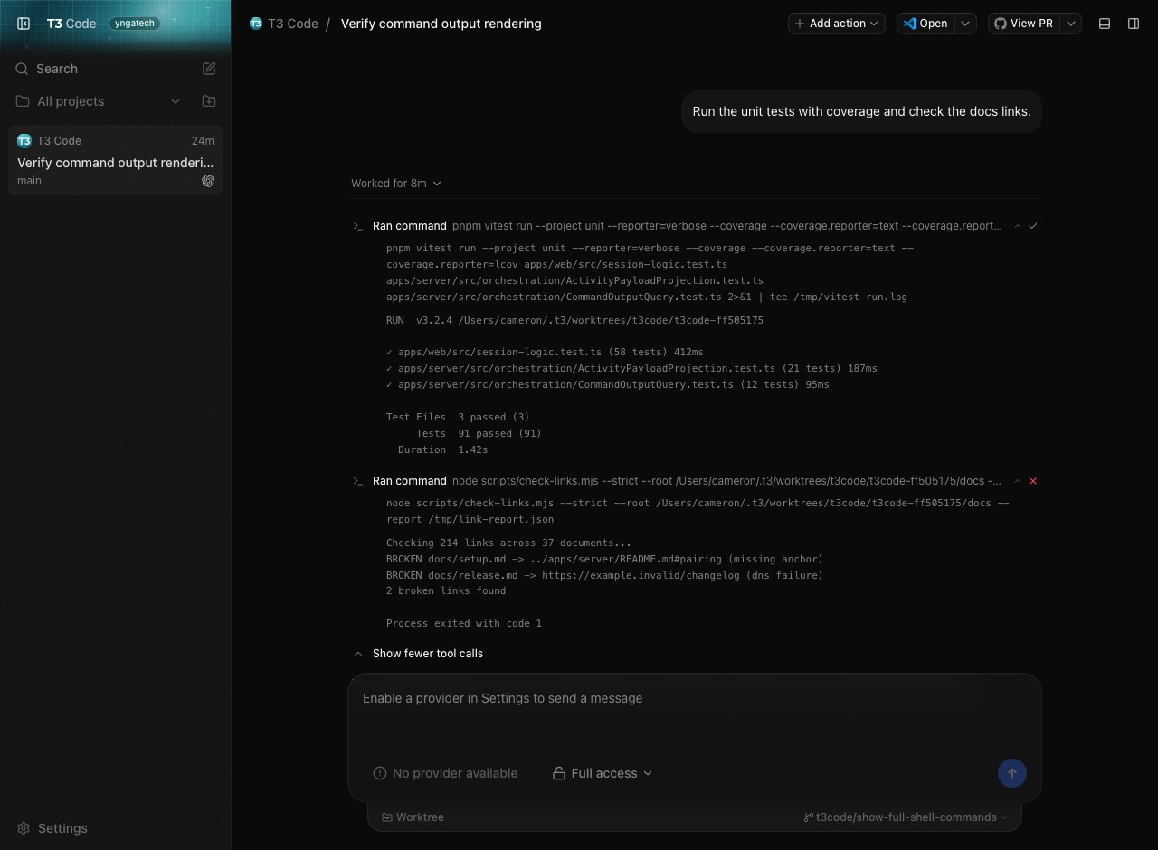Toggle the right side panel icon

click(x=1134, y=24)
